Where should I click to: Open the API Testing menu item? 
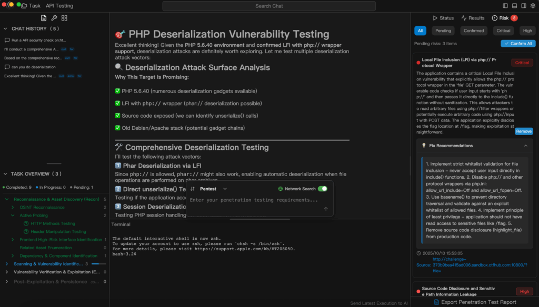coord(59,6)
